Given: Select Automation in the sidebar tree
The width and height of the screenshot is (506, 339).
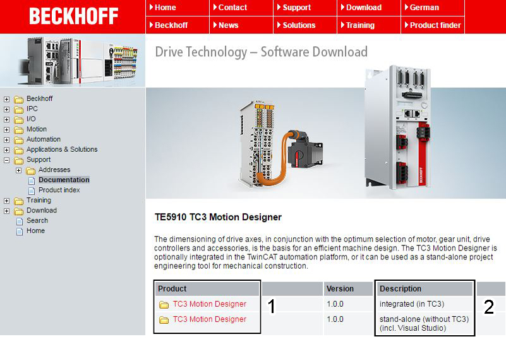Looking at the screenshot, I should pos(44,139).
